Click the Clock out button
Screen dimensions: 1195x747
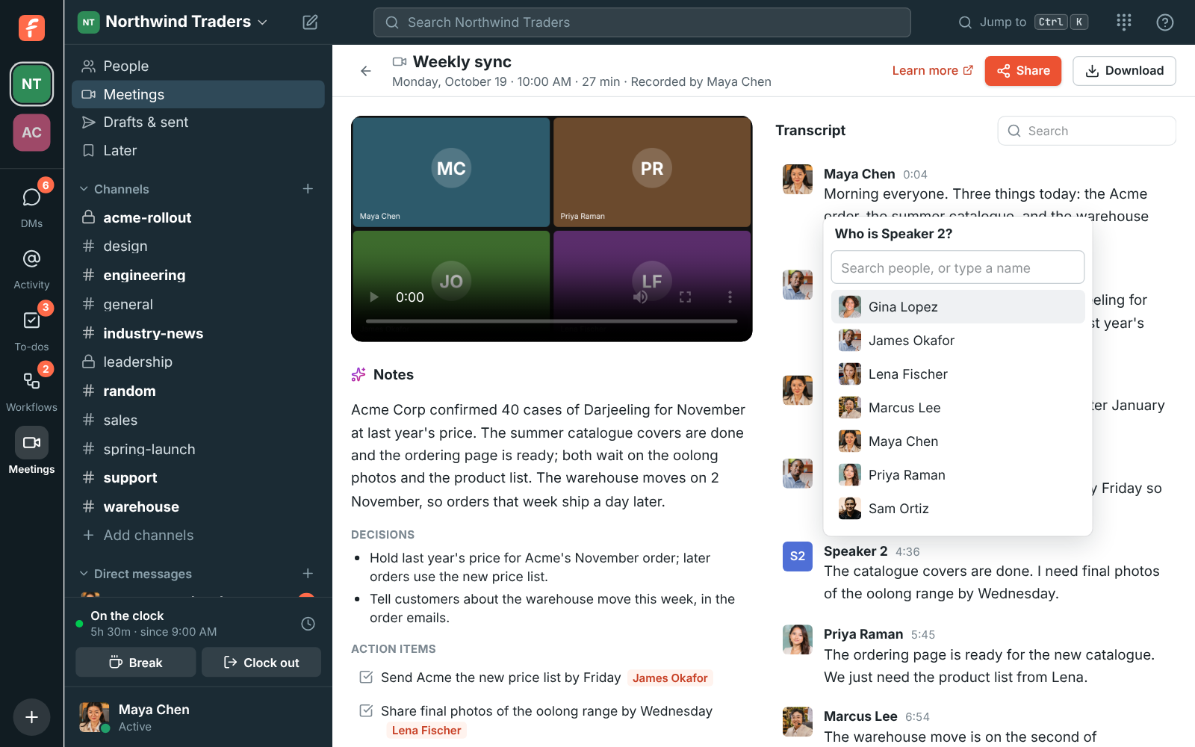(x=261, y=663)
